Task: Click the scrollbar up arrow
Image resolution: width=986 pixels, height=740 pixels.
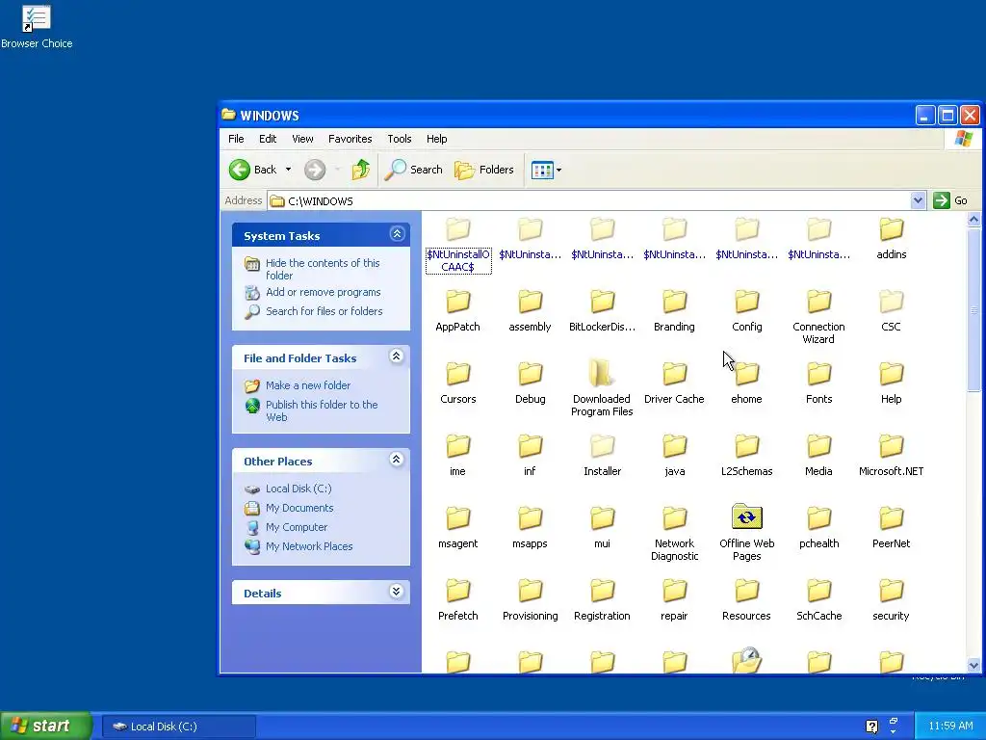Action: pyautogui.click(x=973, y=220)
